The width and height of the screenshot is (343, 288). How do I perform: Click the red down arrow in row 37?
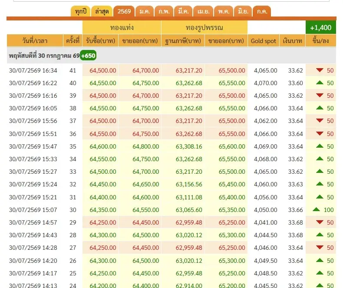320,120
